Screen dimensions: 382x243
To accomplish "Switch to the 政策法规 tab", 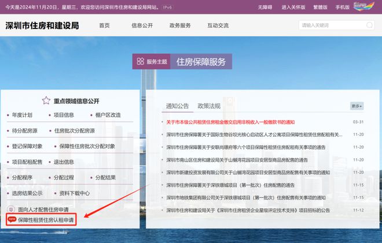I will tap(209, 106).
